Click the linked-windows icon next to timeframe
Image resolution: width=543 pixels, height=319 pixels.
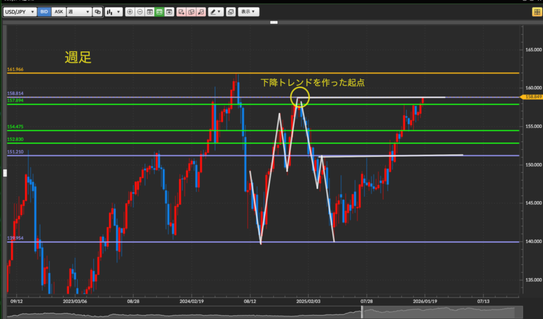tap(97, 12)
